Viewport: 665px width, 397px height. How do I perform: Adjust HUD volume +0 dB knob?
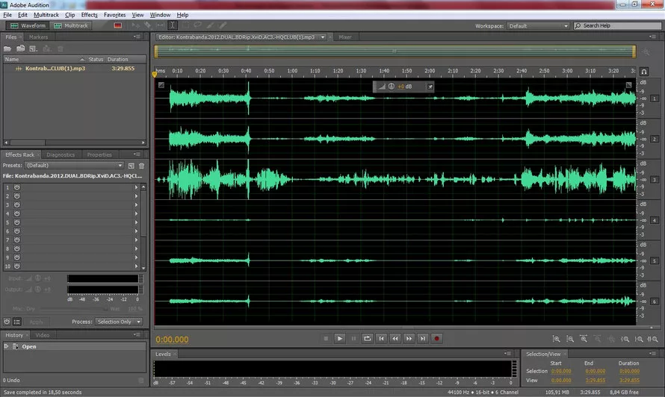(391, 87)
